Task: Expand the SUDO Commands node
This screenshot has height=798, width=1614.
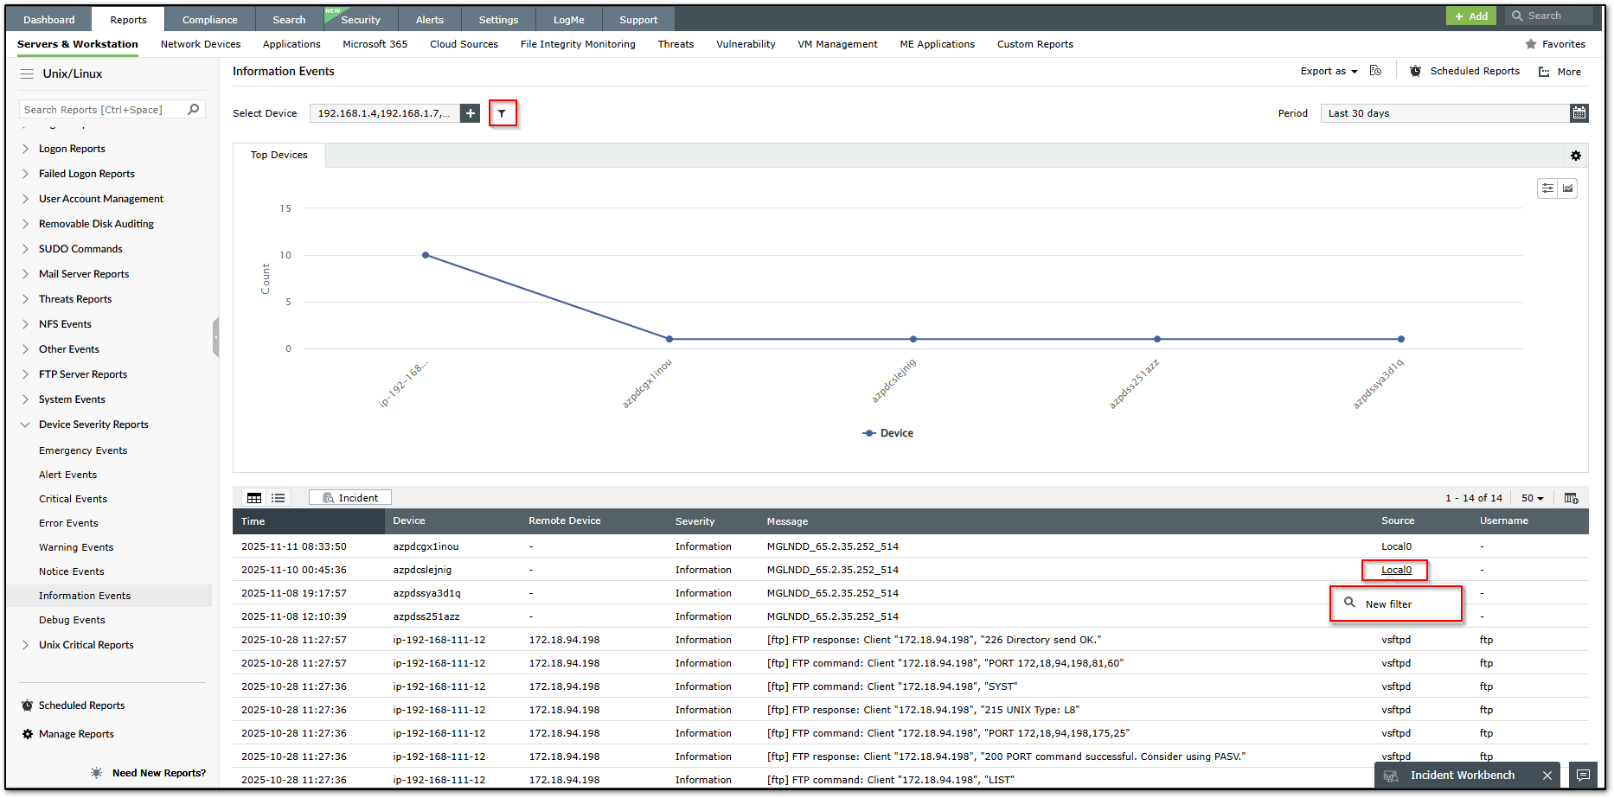Action: (25, 249)
